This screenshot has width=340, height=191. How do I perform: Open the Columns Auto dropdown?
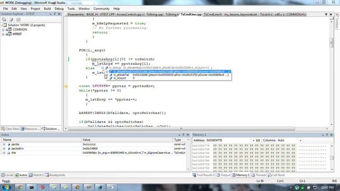tap(300, 141)
